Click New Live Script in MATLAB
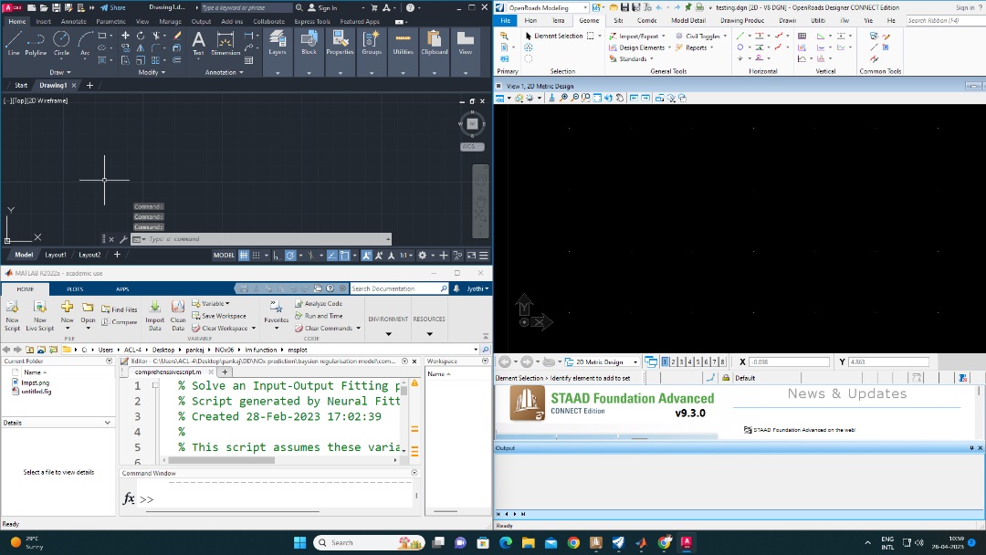This screenshot has width=986, height=555. click(x=39, y=315)
